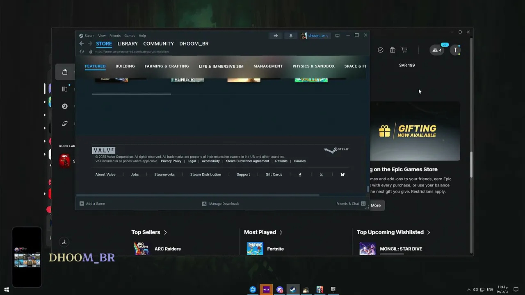Open Epic downloads arrow icon
525x295 pixels.
[x=64, y=242]
